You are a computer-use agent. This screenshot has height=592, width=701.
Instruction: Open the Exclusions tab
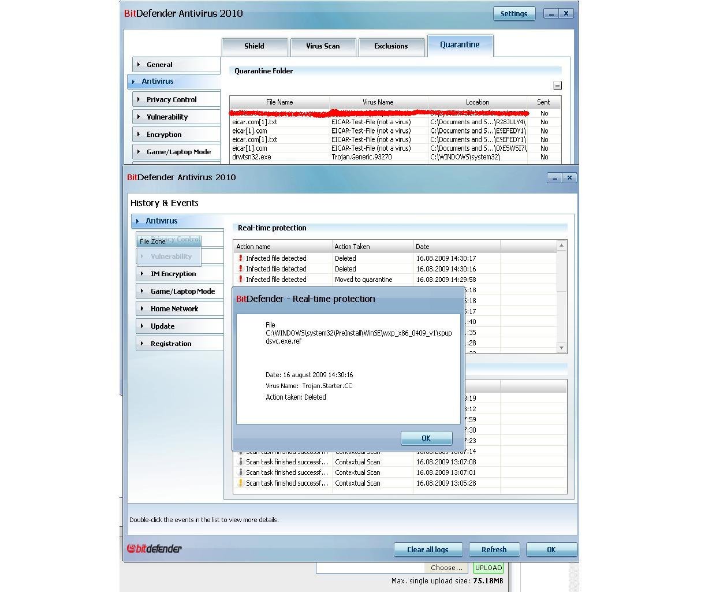[x=391, y=46]
